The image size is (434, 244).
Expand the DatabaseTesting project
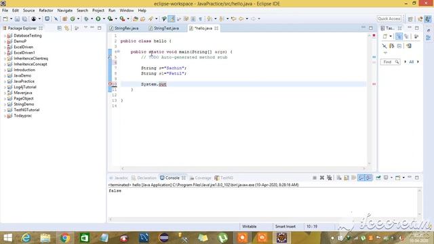[x=5, y=36]
